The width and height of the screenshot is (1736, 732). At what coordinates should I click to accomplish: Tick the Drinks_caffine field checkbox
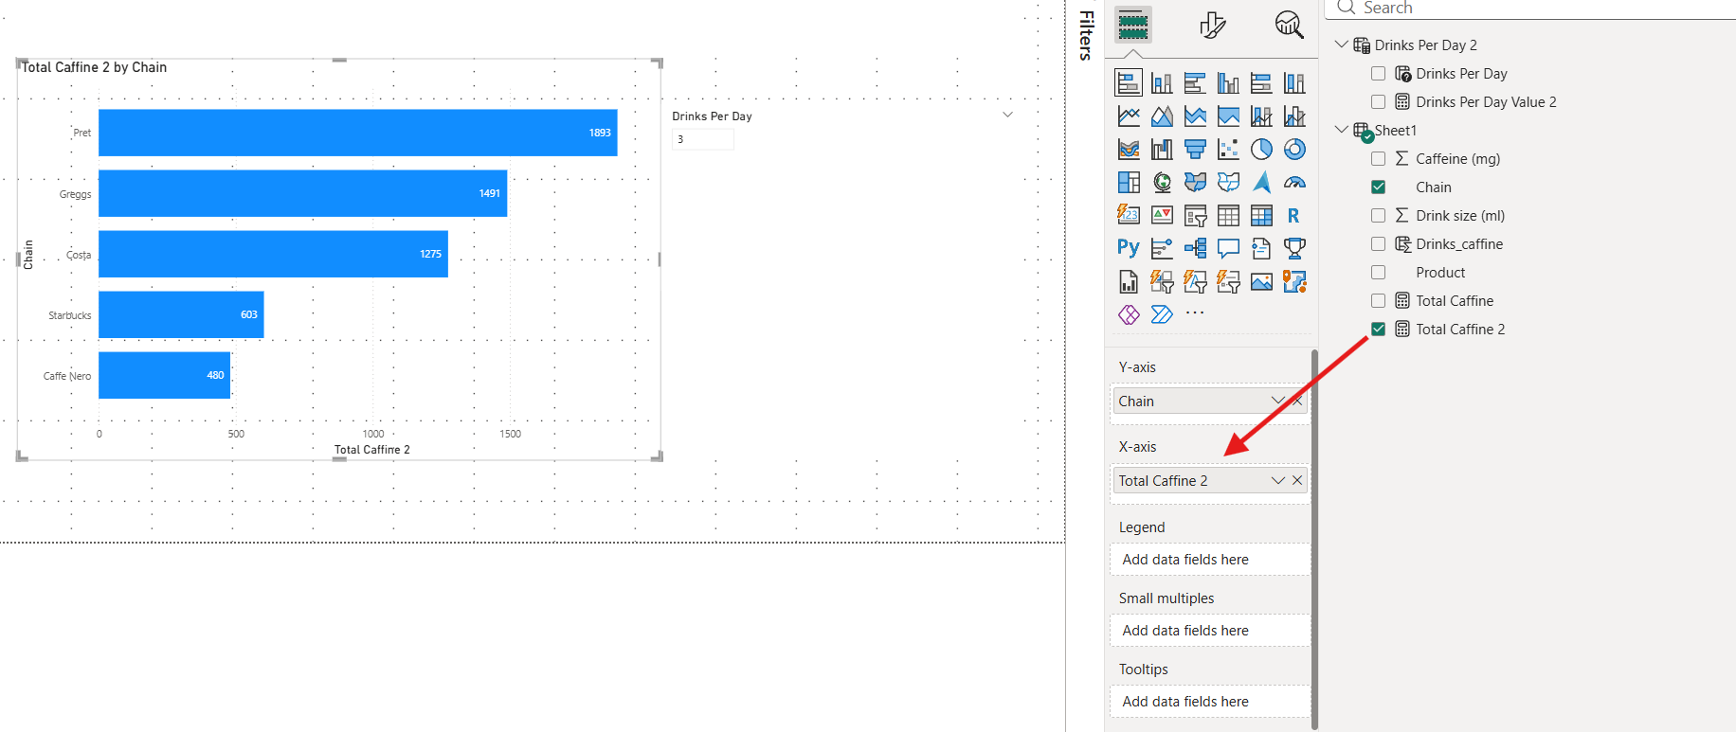[x=1379, y=244]
